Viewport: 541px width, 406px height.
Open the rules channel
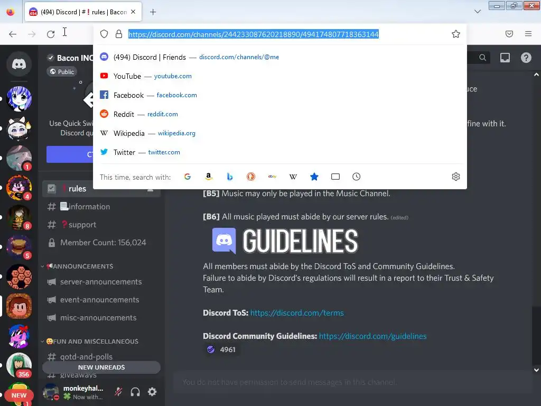point(101,189)
